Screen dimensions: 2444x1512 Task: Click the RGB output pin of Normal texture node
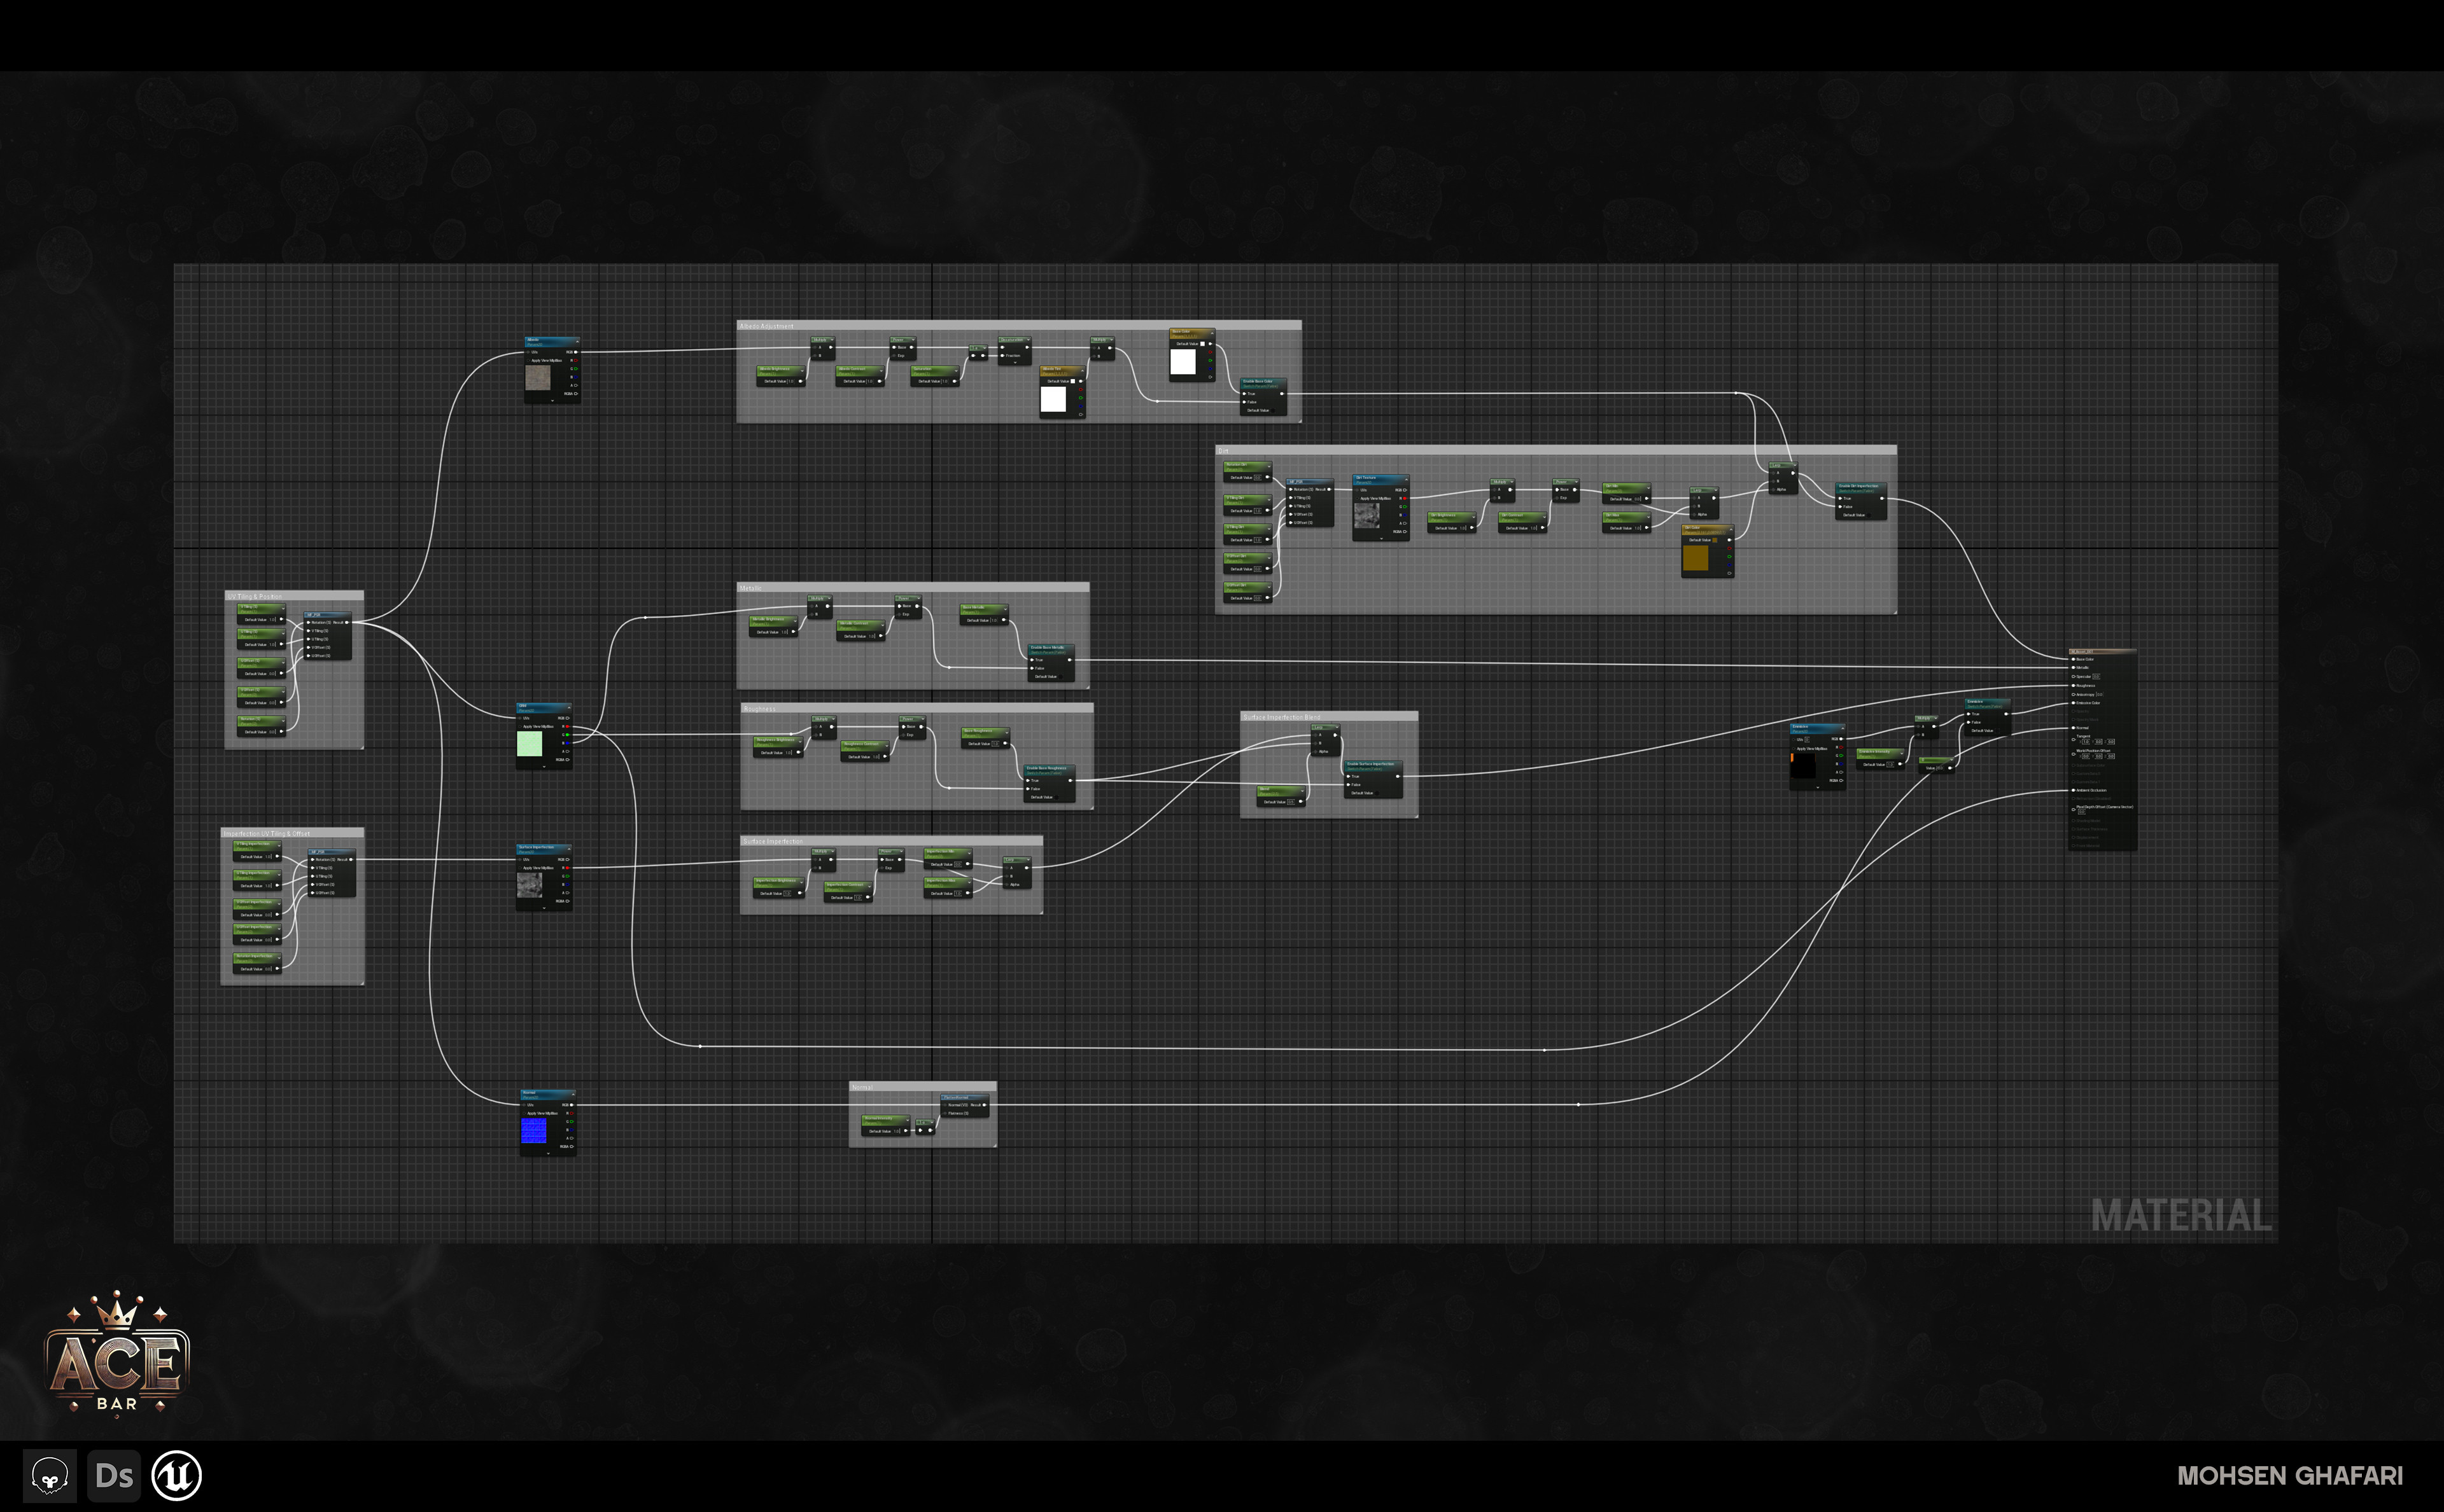[572, 1105]
